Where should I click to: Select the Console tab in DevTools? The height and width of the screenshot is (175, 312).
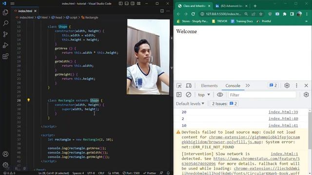pyautogui.click(x=233, y=86)
